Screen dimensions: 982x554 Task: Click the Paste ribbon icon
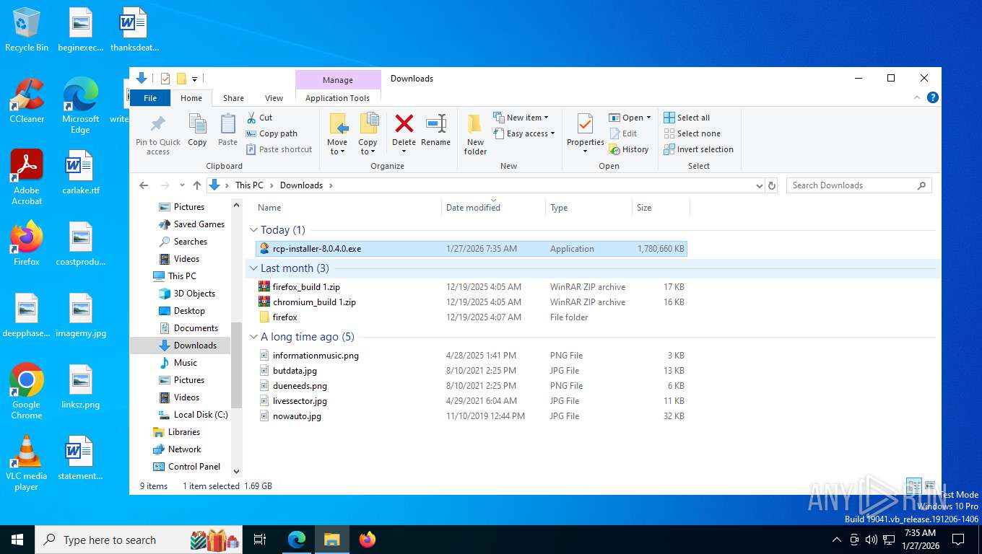pyautogui.click(x=227, y=124)
